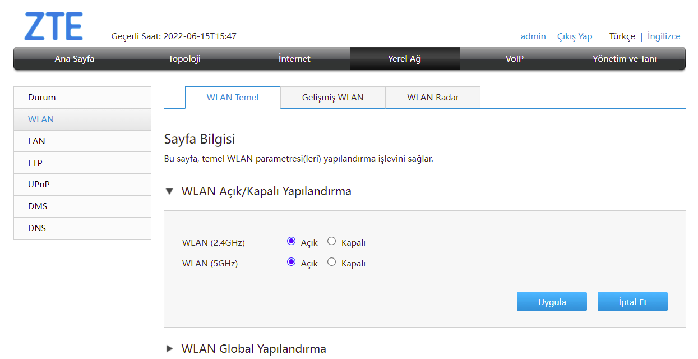Expand WLAN Global Yapılandırma section
698x359 pixels.
(170, 349)
